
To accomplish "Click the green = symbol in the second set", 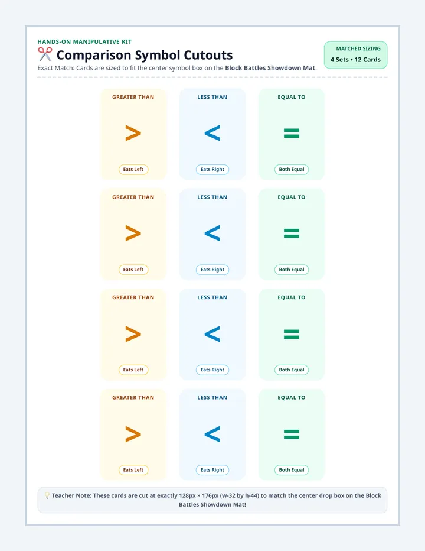I will tap(292, 234).
